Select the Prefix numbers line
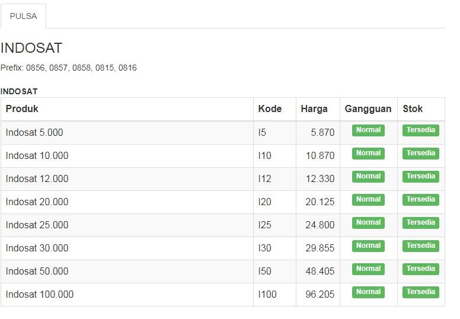The image size is (460, 319). [x=69, y=68]
